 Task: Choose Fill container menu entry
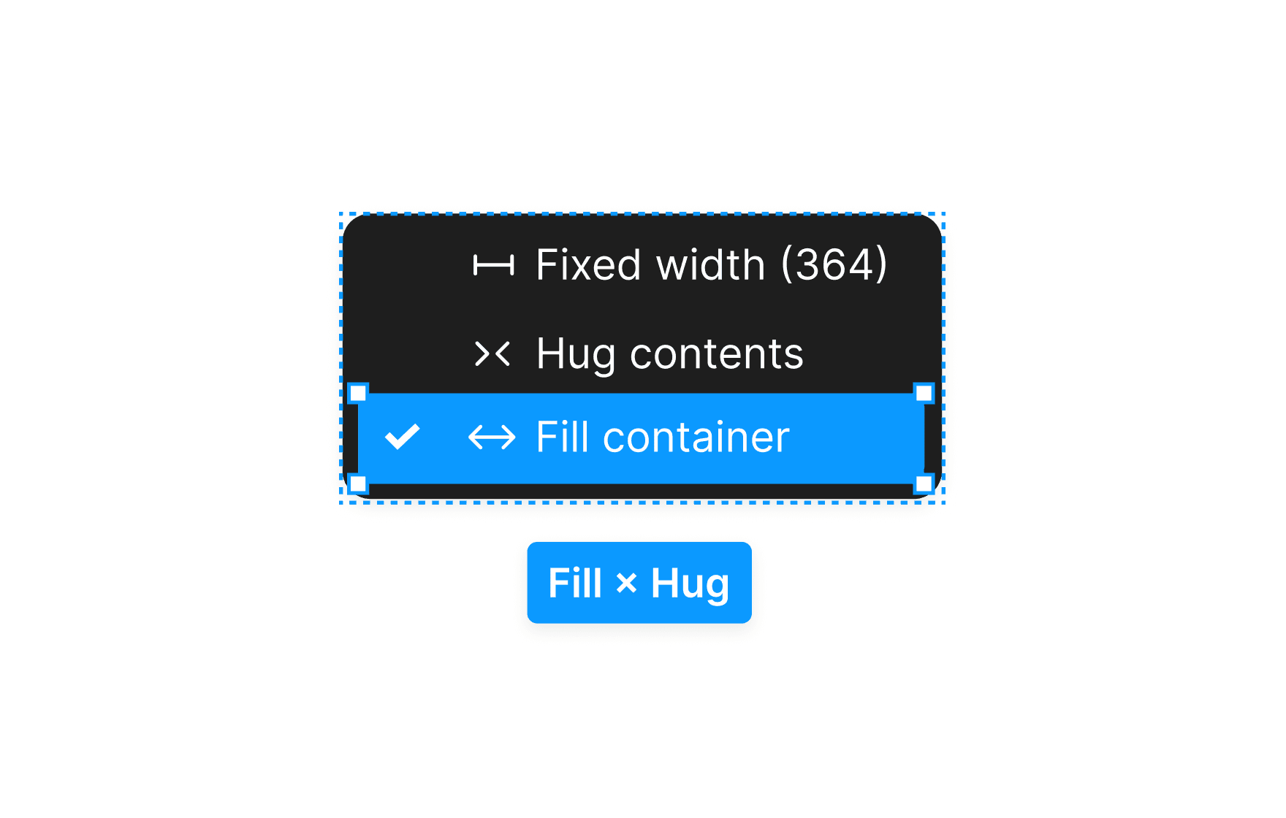click(x=642, y=438)
